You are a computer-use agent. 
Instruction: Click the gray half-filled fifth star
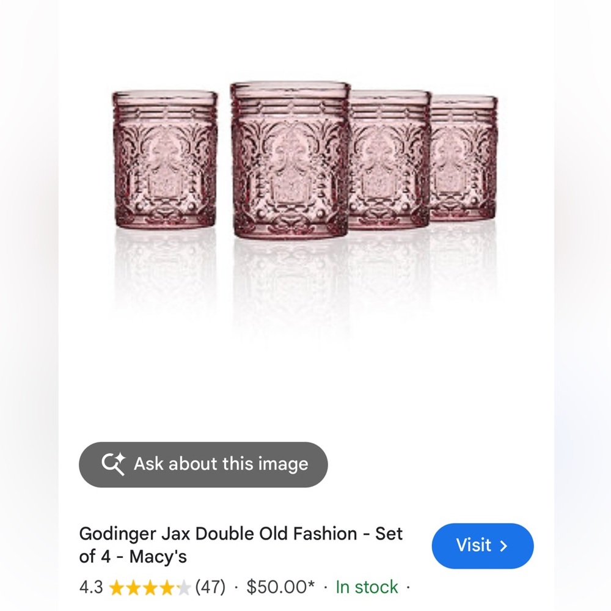pos(183,588)
